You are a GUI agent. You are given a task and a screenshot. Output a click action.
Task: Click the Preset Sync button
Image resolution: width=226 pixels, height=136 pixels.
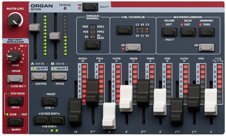point(49,102)
